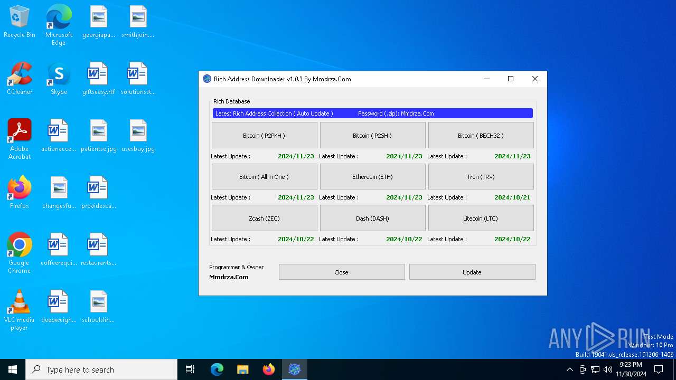Show hidden system tray icons
The image size is (676, 380).
pyautogui.click(x=569, y=369)
